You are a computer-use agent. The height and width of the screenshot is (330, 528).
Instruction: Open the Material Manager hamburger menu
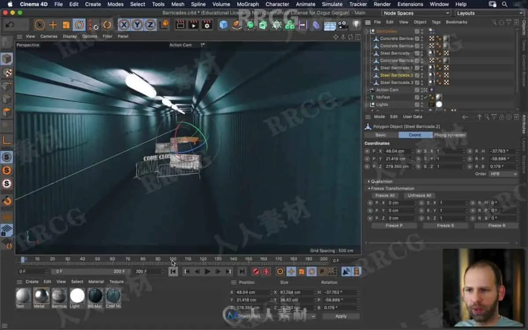click(x=19, y=282)
